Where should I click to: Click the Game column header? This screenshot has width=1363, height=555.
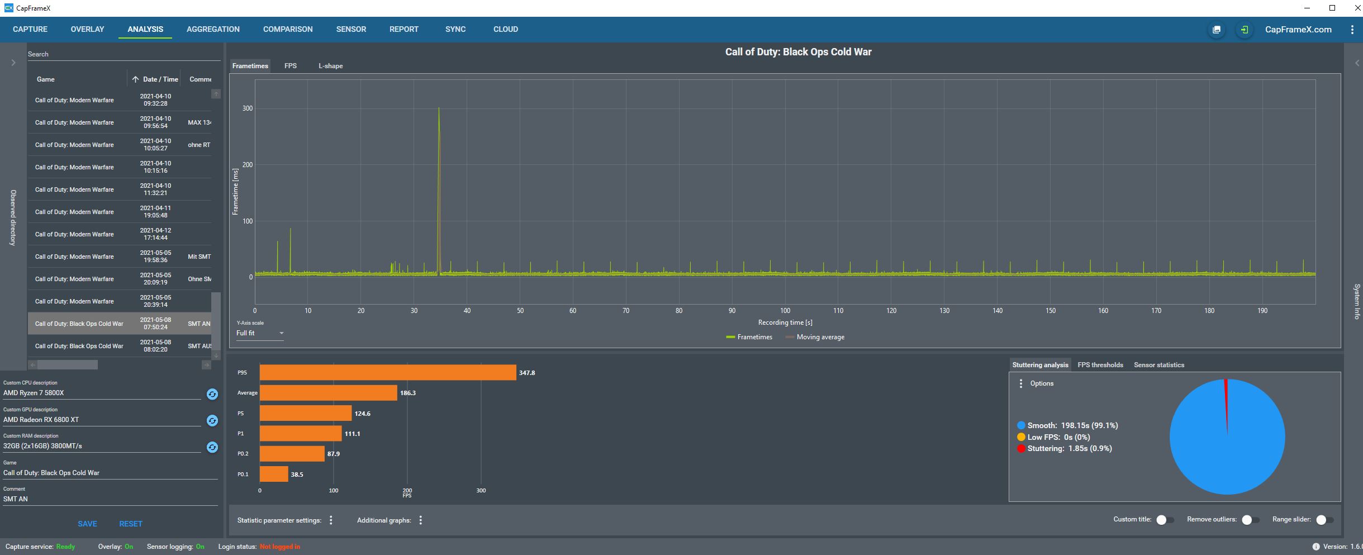[x=46, y=79]
